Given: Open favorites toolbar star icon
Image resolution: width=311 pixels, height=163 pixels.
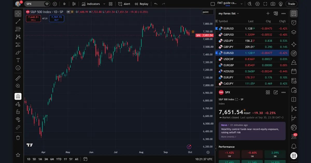Looking at the screenshot, I should point(18,155).
